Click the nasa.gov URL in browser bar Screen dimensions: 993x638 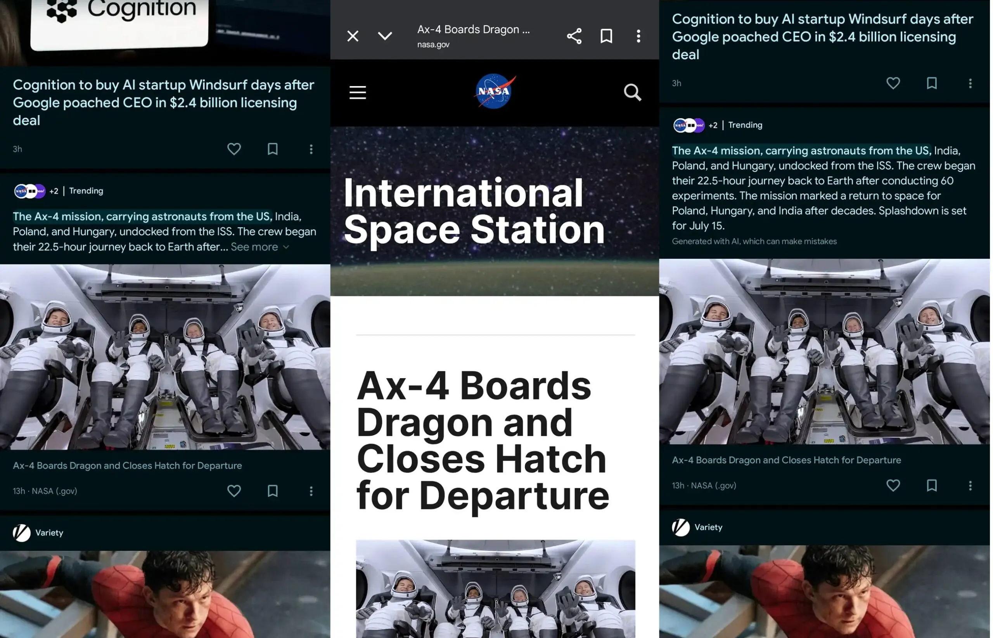(433, 44)
